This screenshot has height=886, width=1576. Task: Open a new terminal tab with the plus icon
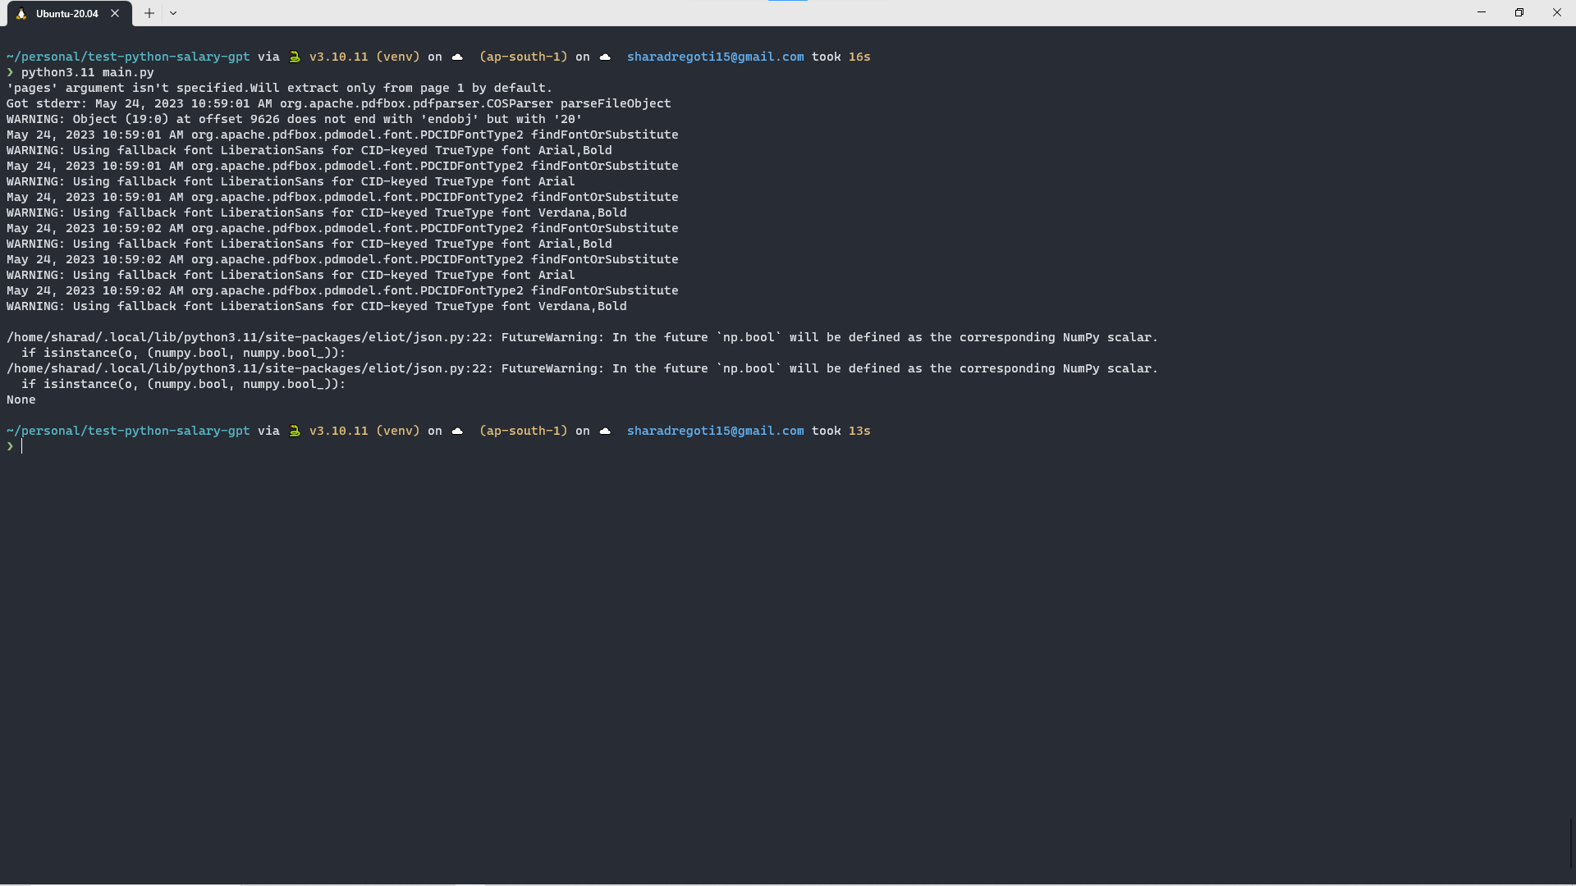[149, 13]
